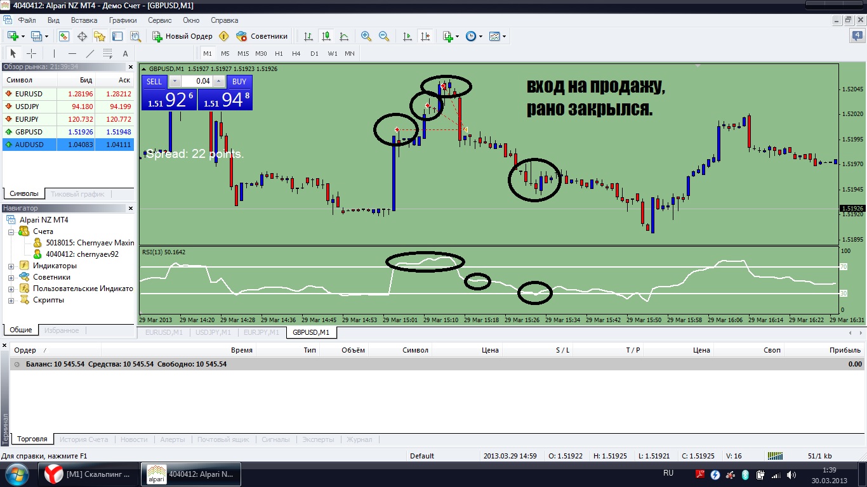867x487 pixels.
Task: Toggle chart auto scroll icon
Action: 407,36
